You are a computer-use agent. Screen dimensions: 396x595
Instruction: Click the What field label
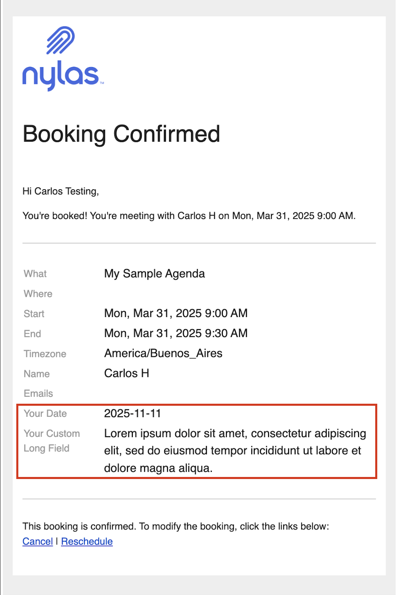[35, 274]
